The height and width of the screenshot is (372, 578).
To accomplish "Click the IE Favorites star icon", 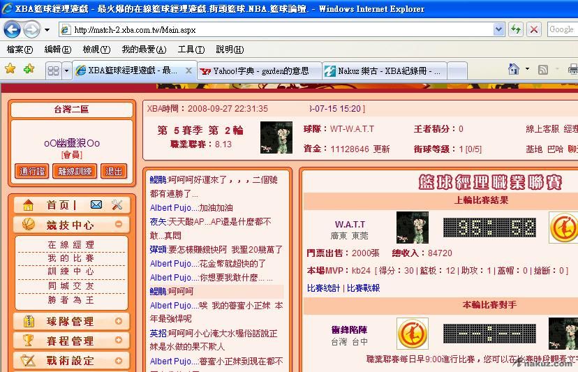I will 10,69.
